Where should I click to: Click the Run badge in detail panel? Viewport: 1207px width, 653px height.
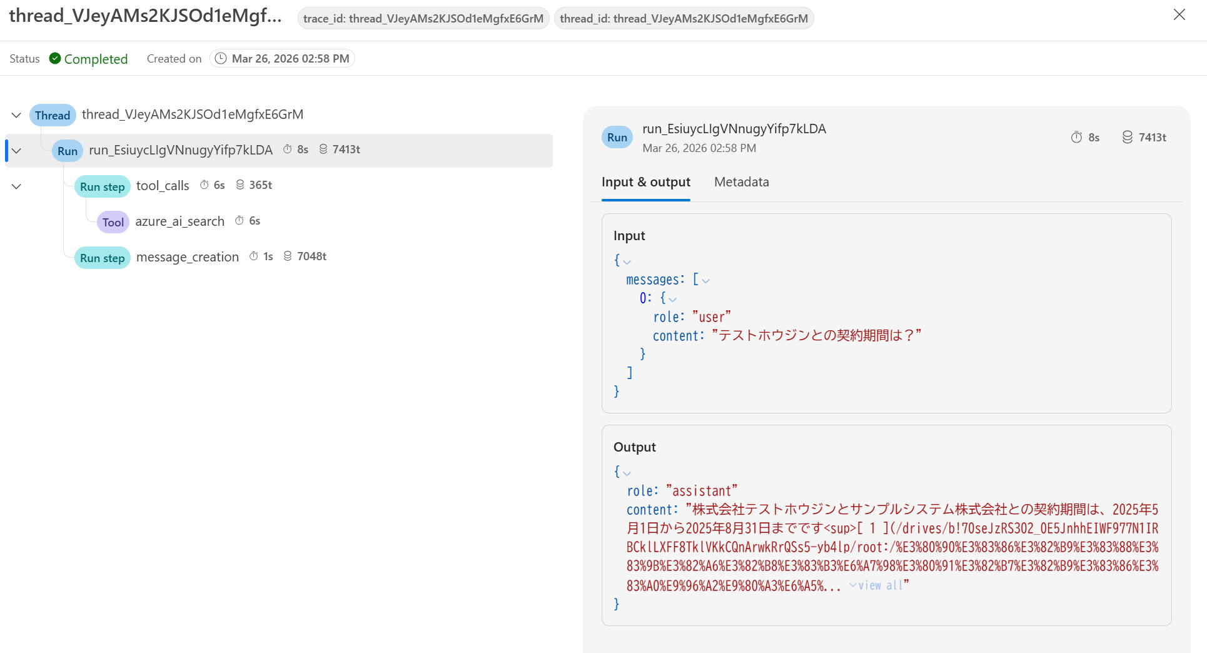tap(617, 138)
